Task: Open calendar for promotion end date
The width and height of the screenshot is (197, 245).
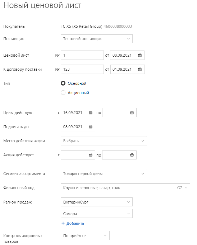Action: [x=132, y=155]
